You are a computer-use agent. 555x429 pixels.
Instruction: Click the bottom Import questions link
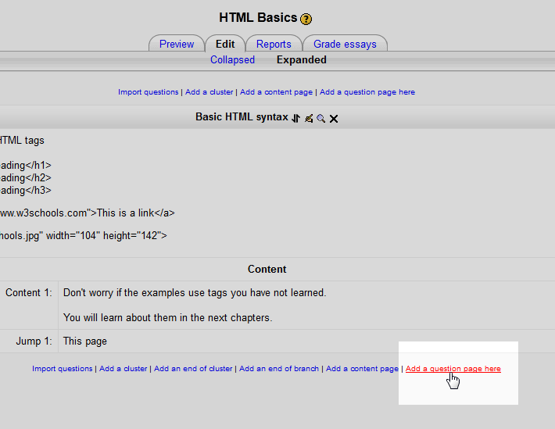(63, 369)
